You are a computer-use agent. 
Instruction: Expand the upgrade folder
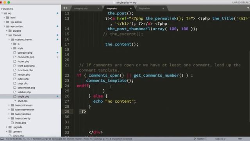coord(7,127)
